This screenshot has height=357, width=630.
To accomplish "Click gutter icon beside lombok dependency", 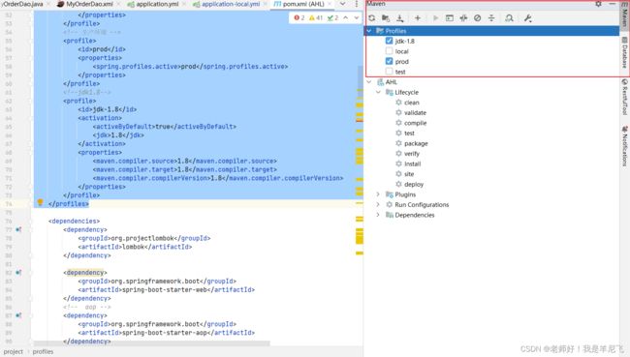I will coord(18,230).
